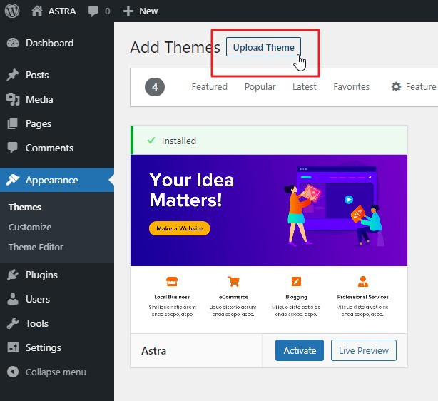
Task: Switch to the Featured tab
Action: click(210, 86)
